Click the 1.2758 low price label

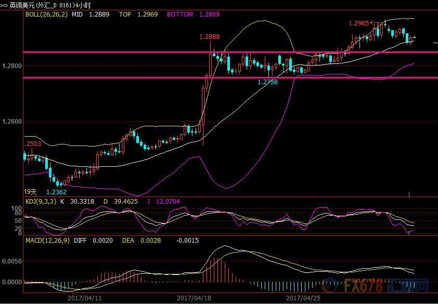(x=267, y=82)
